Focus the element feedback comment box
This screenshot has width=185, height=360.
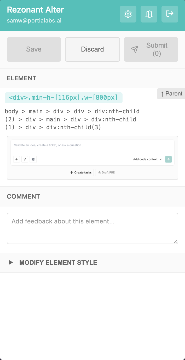click(x=92, y=228)
